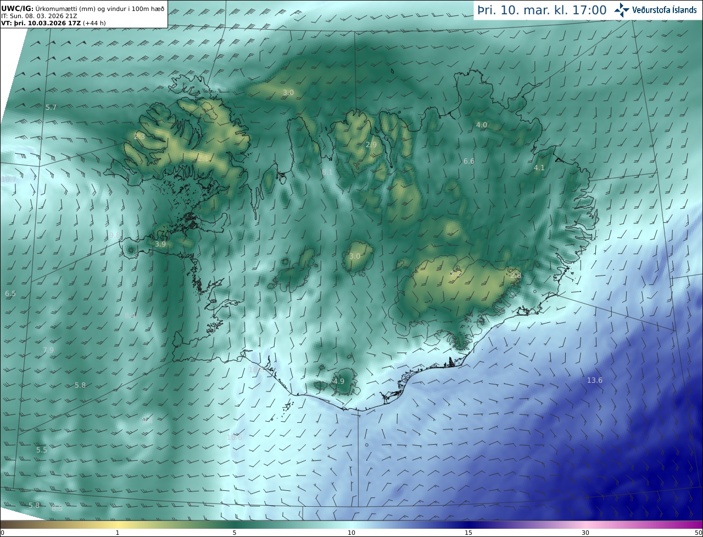Click the 9.8 value west of Snæfellsnes
Viewport: 703px width, 537px height.
[115, 235]
